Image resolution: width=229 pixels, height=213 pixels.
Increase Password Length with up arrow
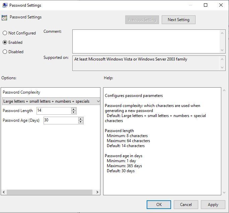coord(74,109)
